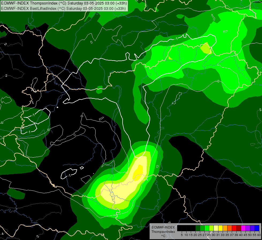Click the bright red 37–39 legend swatch
The height and width of the screenshot is (240, 262).
pyautogui.click(x=234, y=228)
